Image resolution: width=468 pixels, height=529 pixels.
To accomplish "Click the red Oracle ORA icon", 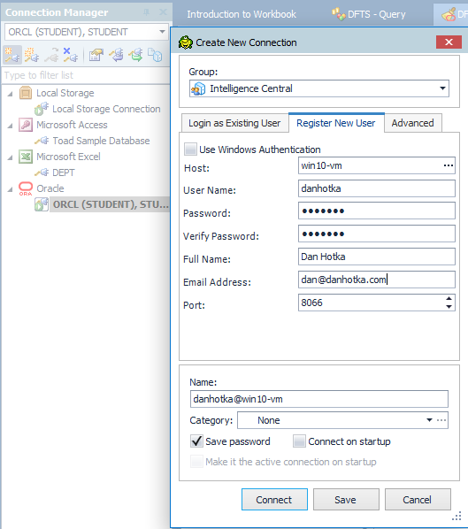I will (x=26, y=188).
